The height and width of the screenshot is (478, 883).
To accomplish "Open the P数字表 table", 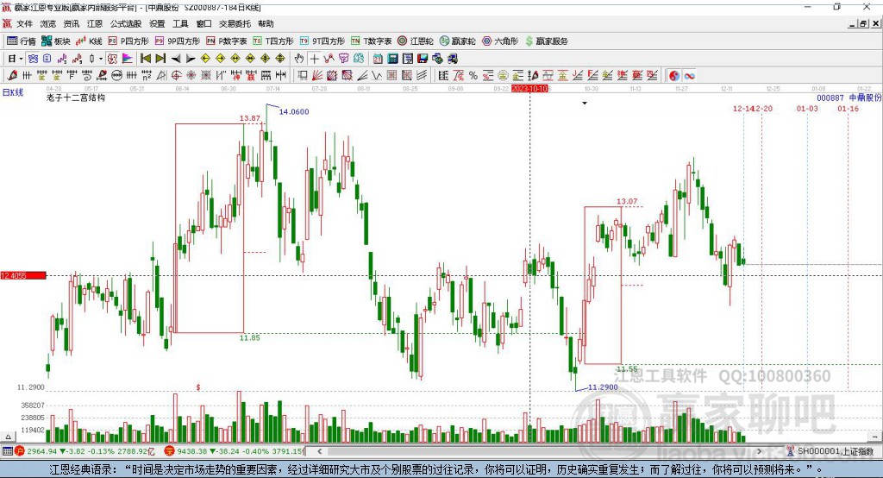I will 227,41.
